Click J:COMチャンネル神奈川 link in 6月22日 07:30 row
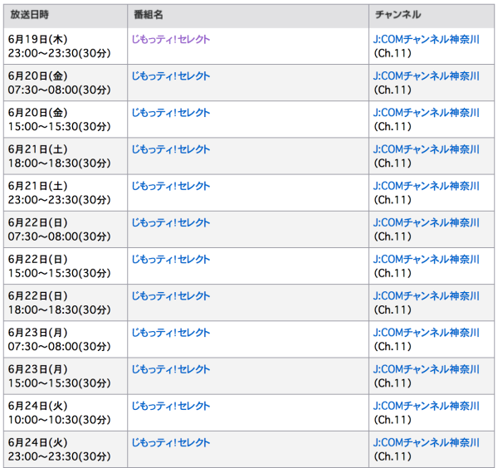Image resolution: width=498 pixels, height=468 pixels. tap(427, 223)
